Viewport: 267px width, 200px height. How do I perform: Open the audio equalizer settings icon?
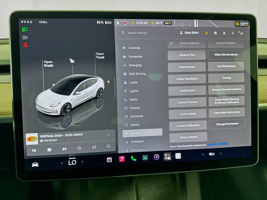(x=94, y=147)
